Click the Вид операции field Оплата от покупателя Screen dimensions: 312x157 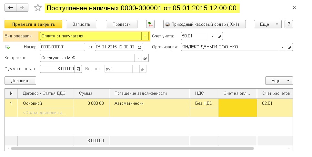(91, 36)
